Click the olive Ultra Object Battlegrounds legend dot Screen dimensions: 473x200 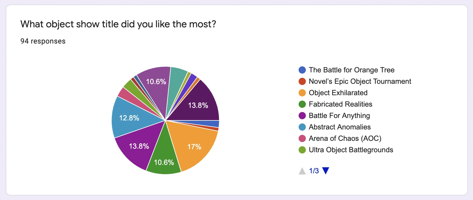[x=302, y=150]
